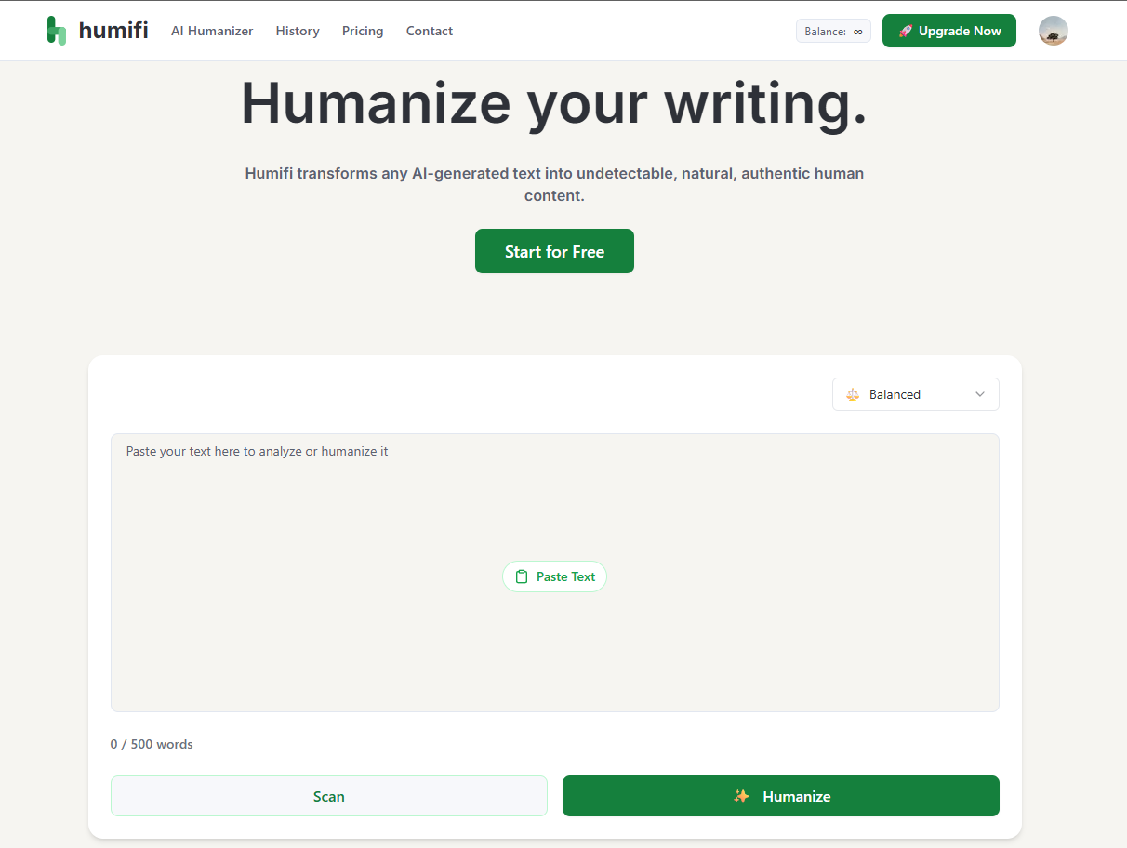
Task: Open the Balanced mode dropdown
Action: (x=916, y=394)
